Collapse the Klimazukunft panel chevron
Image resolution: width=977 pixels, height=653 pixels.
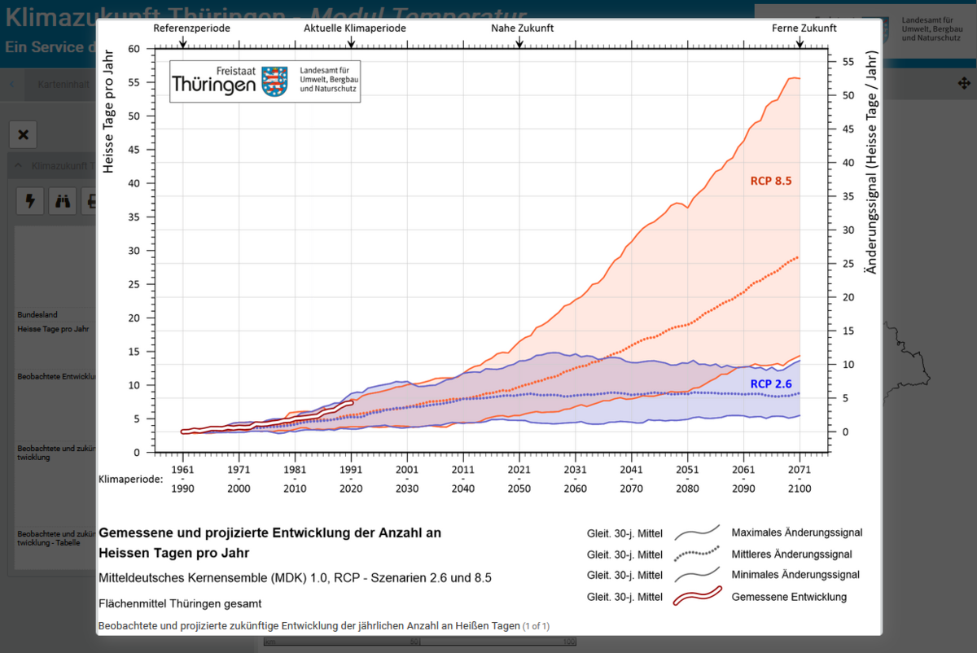tap(19, 166)
